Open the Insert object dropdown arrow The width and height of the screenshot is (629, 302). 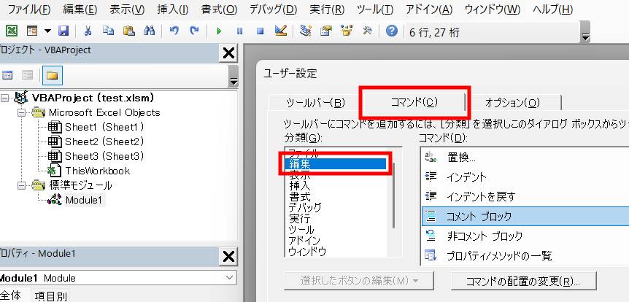[x=47, y=31]
